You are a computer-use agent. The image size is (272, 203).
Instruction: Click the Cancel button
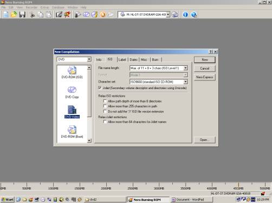[x=205, y=69]
